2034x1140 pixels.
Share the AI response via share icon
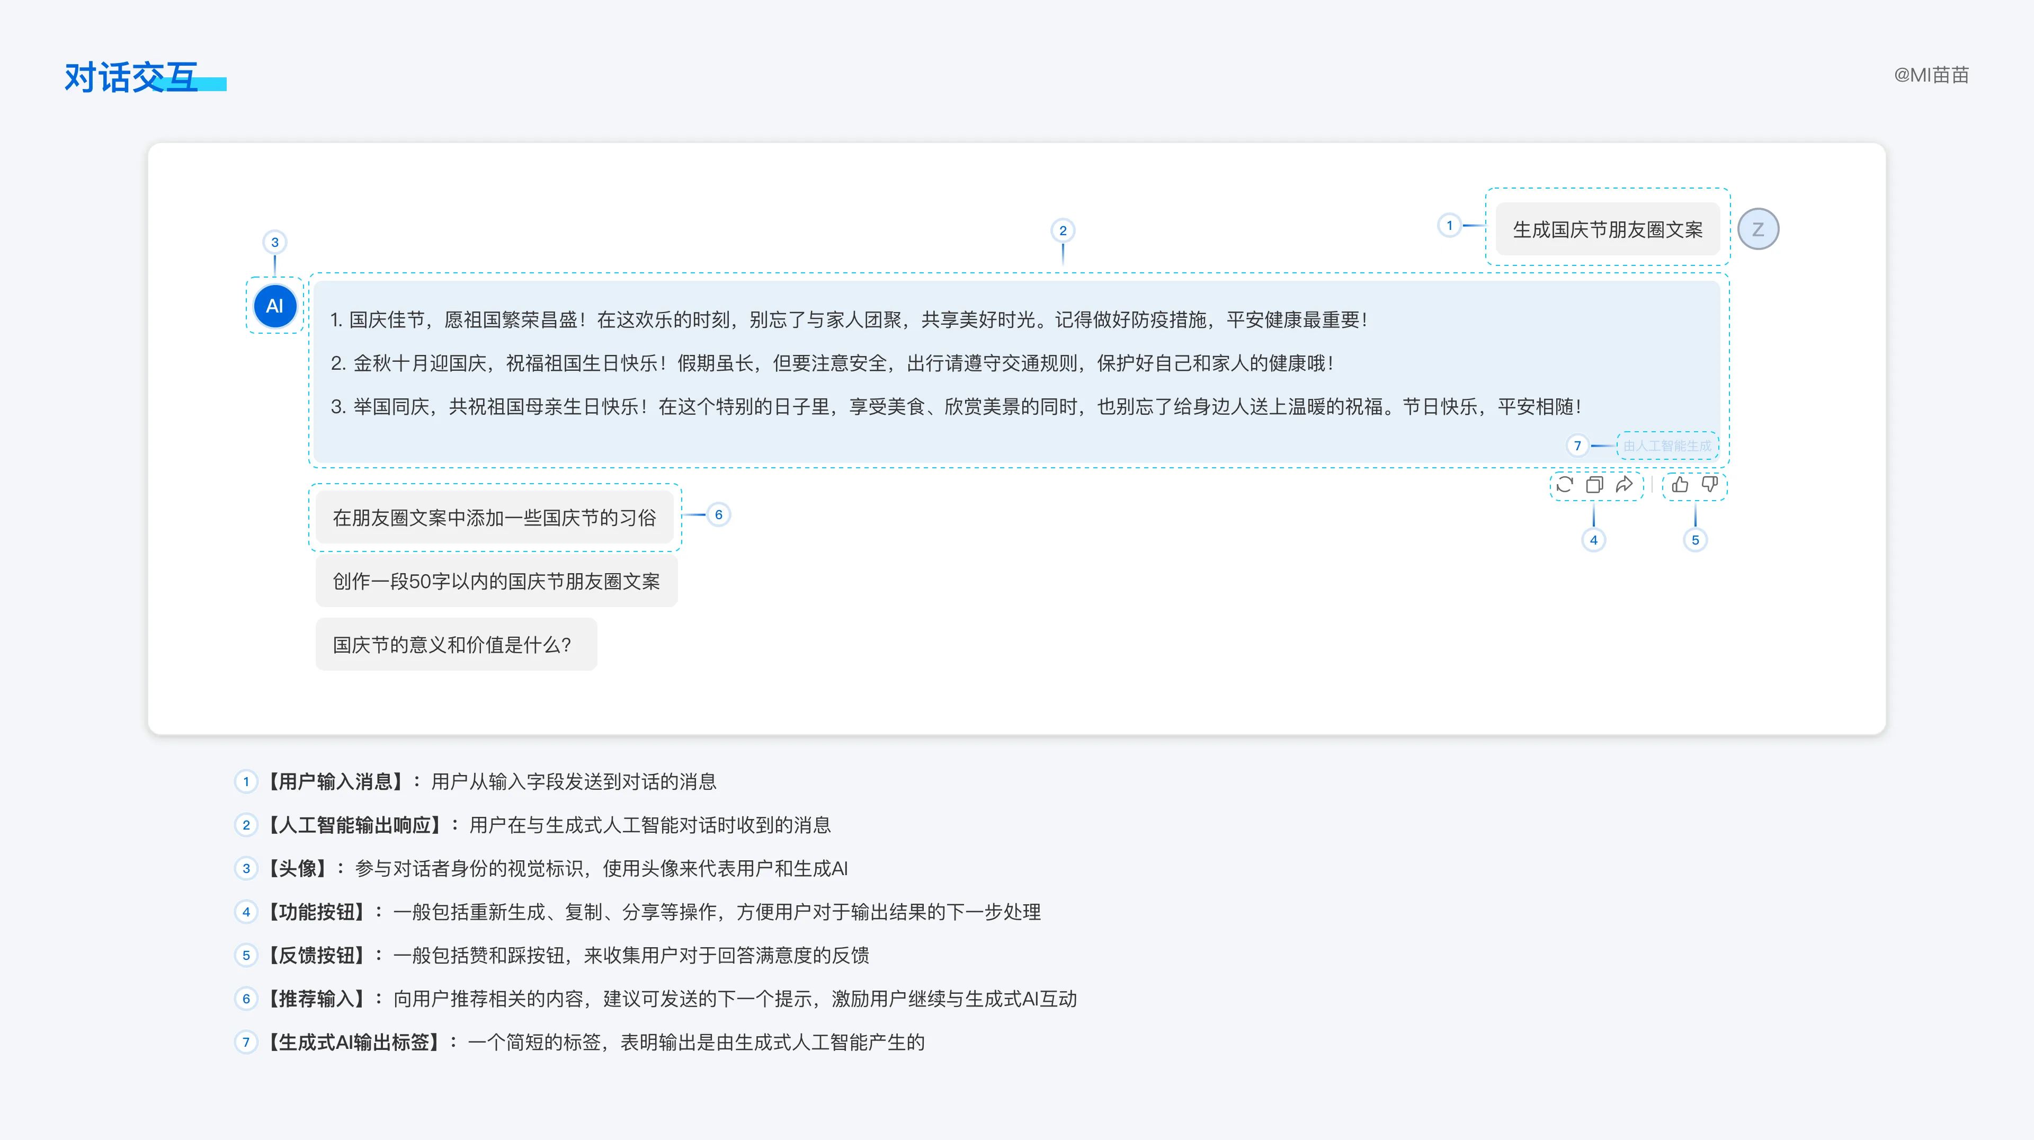[x=1624, y=485]
